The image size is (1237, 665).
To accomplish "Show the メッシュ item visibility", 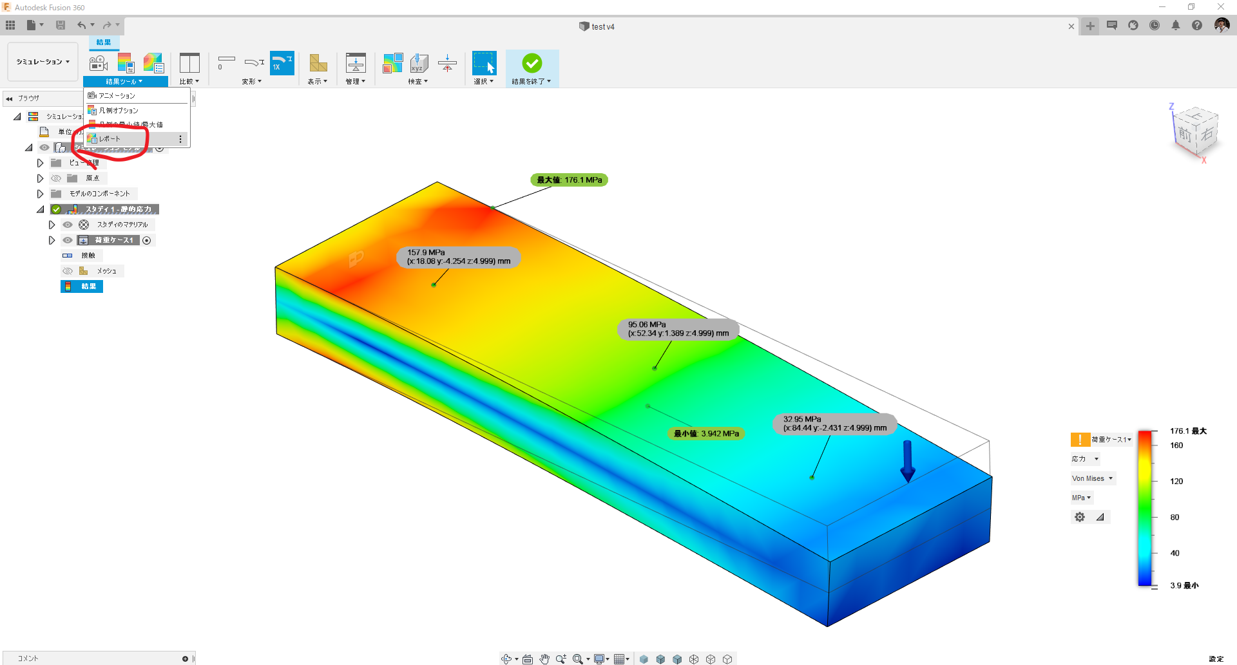I will click(x=67, y=270).
